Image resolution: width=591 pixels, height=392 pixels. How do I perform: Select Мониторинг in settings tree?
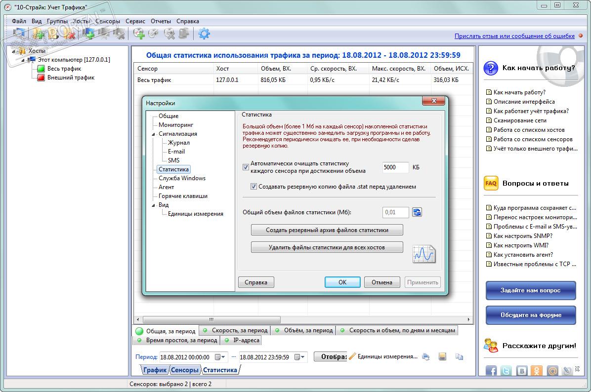[x=175, y=125]
